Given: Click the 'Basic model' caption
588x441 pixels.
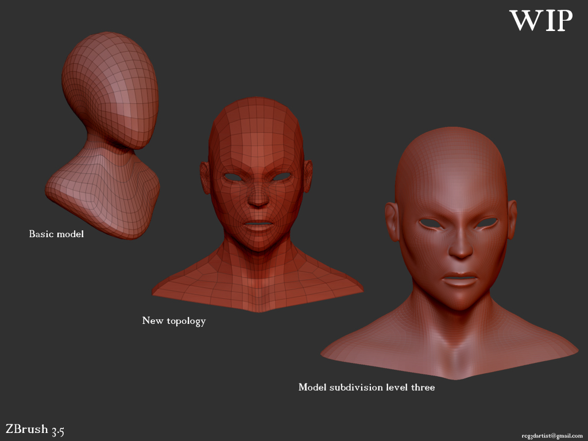Looking at the screenshot, I should click(x=56, y=234).
